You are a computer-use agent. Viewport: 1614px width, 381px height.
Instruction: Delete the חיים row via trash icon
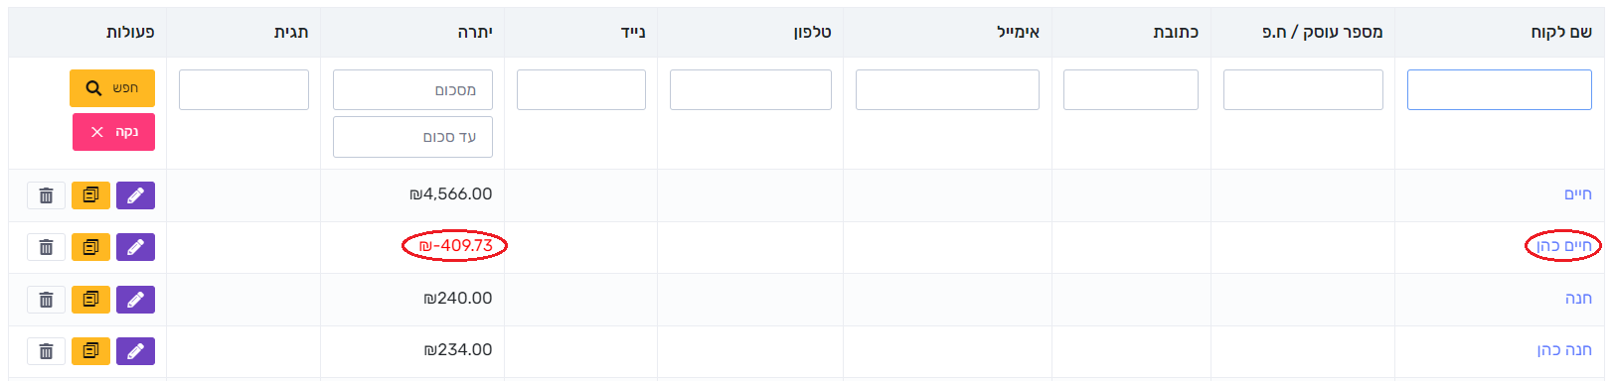pos(46,195)
